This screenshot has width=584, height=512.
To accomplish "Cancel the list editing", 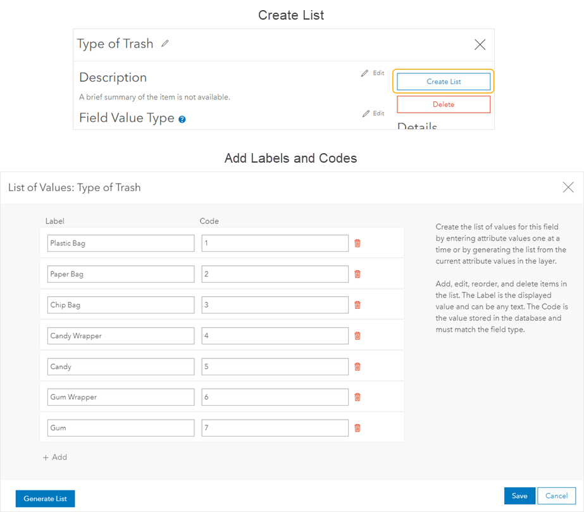I will [x=556, y=496].
